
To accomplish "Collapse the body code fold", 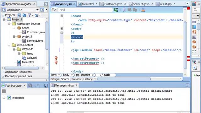I will click(62, 29).
